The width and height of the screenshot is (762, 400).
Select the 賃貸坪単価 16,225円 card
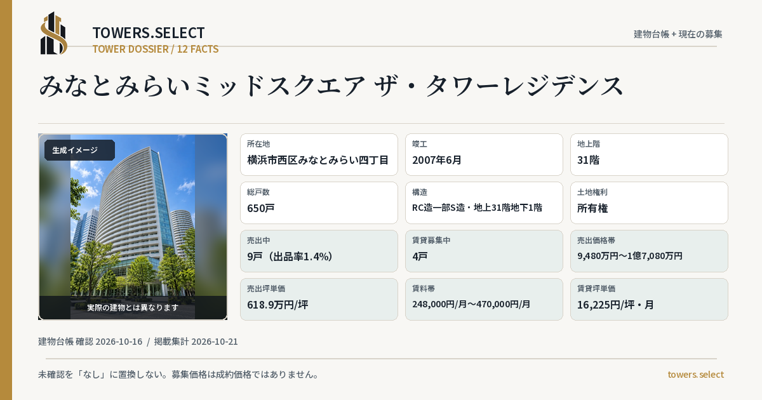tap(649, 299)
